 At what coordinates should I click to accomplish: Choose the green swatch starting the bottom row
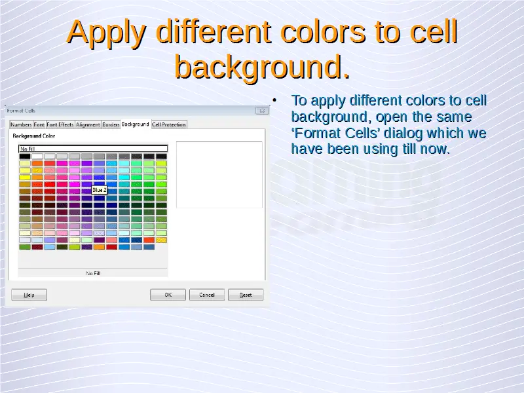tap(25, 247)
